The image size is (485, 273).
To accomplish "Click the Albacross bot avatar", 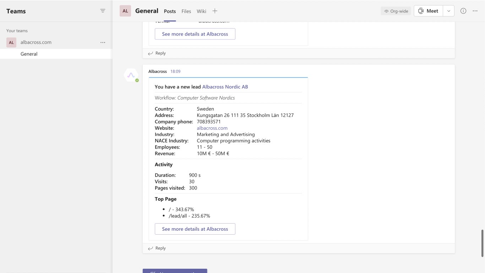I will (x=131, y=75).
